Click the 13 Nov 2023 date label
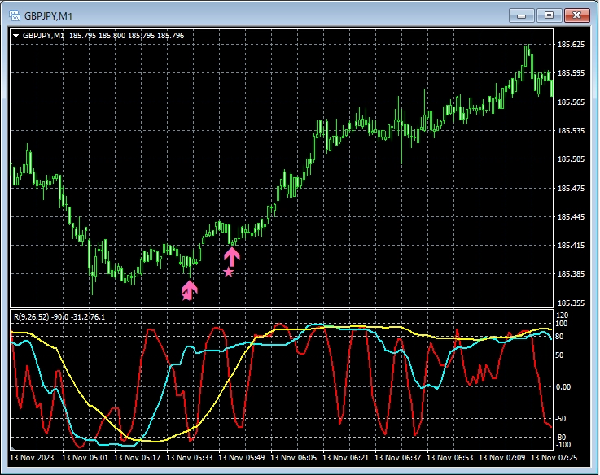Image resolution: width=600 pixels, height=475 pixels. pos(33,458)
